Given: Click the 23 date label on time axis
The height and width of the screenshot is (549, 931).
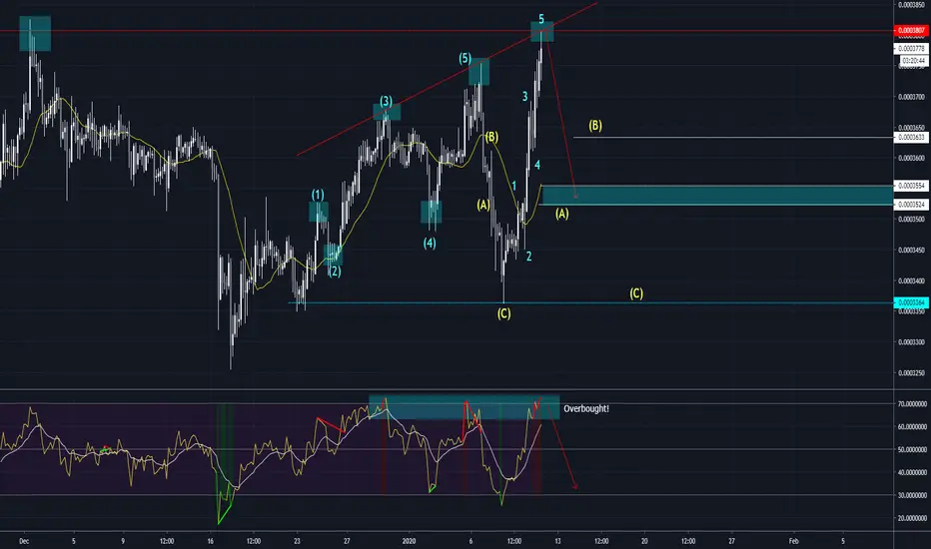Looking at the screenshot, I should coord(297,541).
